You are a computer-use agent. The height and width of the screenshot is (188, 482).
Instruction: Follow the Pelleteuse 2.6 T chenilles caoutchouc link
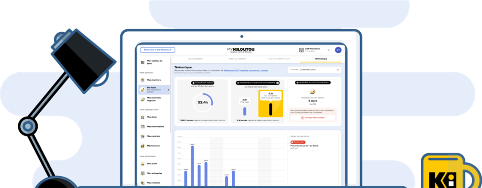(x=246, y=71)
